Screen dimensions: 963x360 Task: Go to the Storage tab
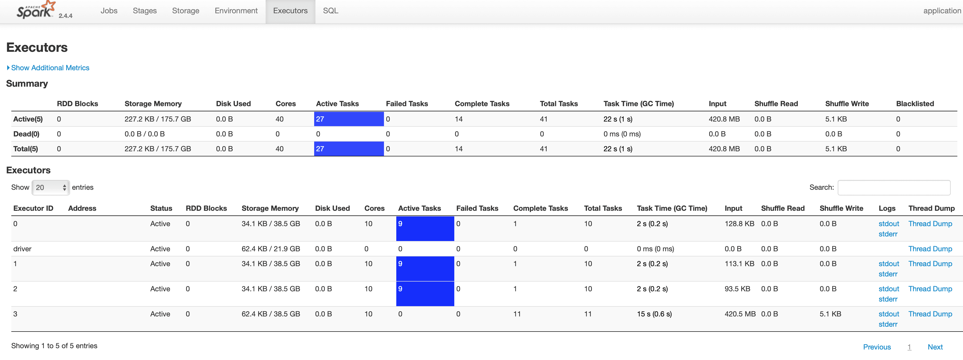click(185, 11)
